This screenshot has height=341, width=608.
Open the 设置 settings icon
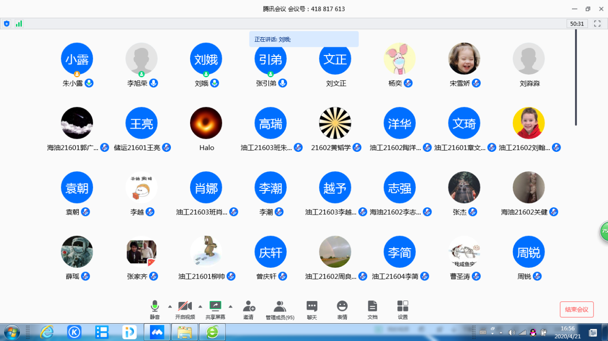coord(402,310)
